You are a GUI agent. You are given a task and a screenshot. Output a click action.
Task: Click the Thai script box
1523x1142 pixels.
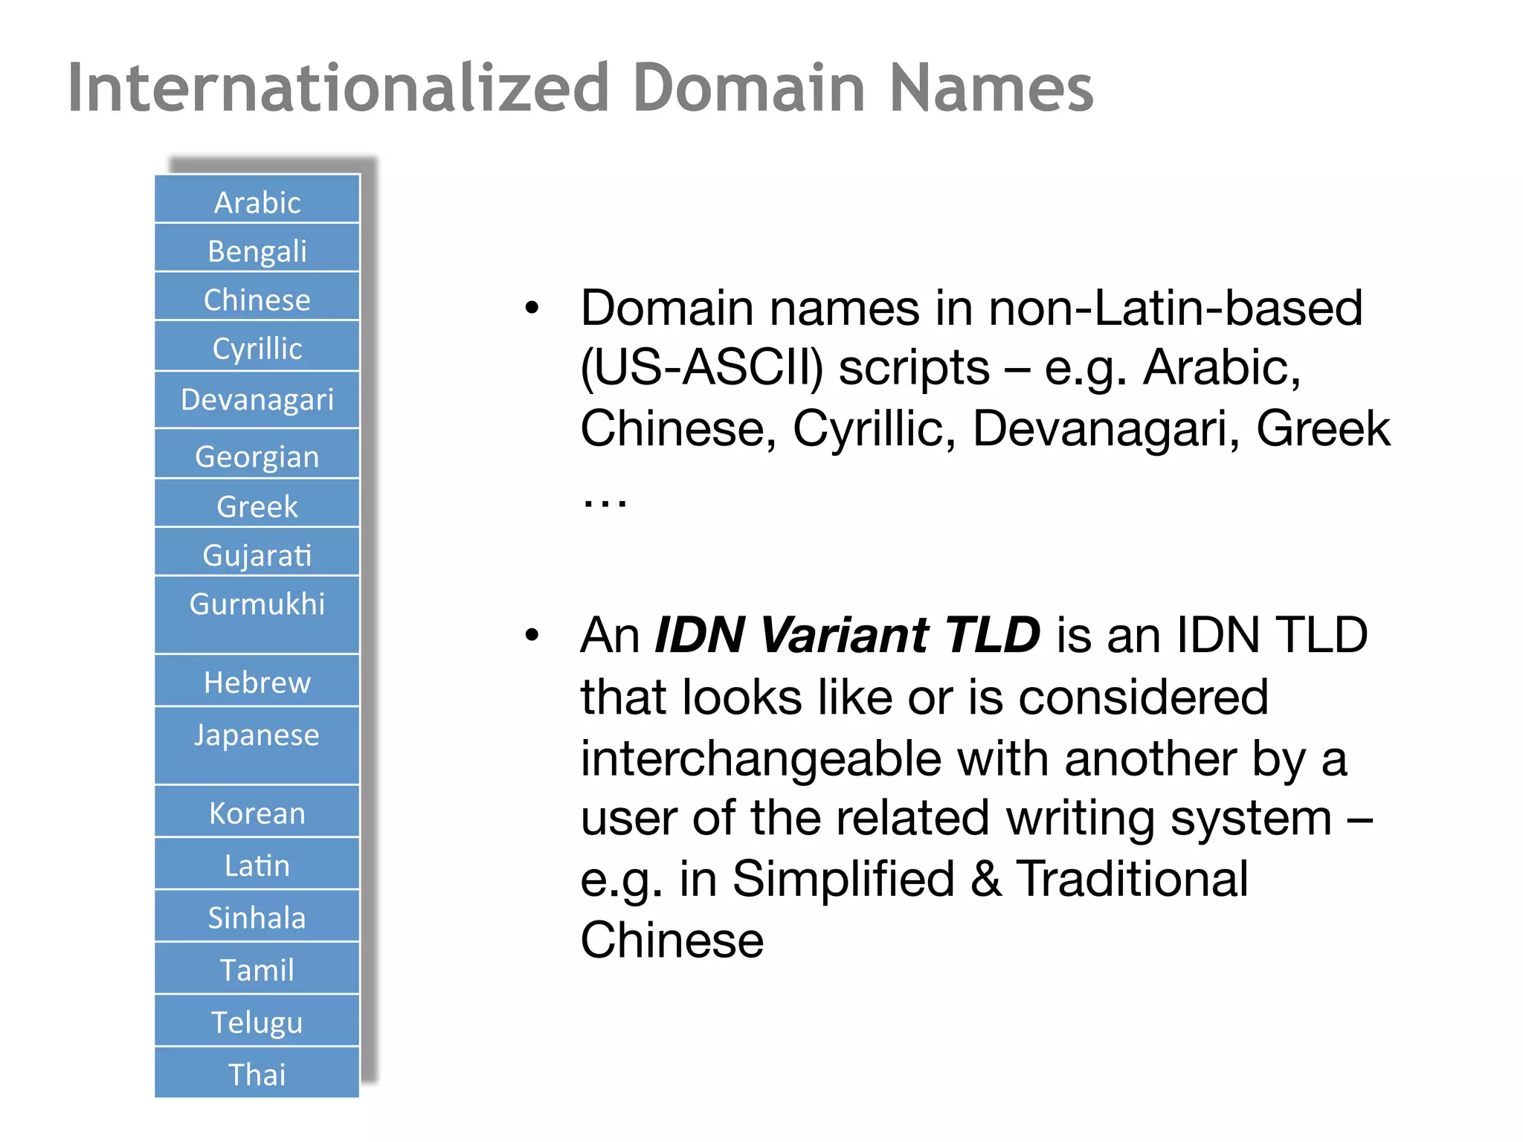point(257,1072)
